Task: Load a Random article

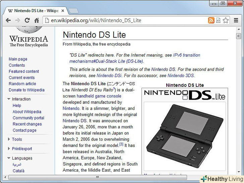Action: [22, 84]
